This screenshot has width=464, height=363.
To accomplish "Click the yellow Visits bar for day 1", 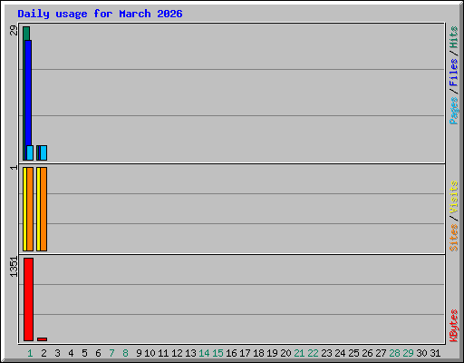I will [24, 209].
